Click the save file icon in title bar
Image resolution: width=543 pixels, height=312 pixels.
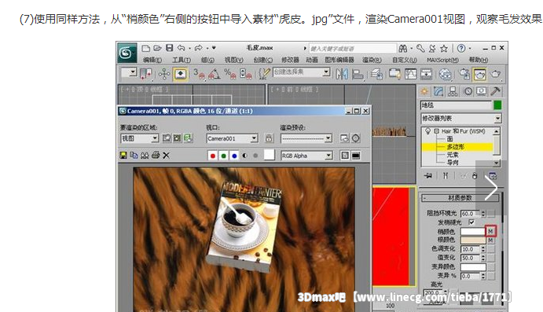(x=169, y=48)
